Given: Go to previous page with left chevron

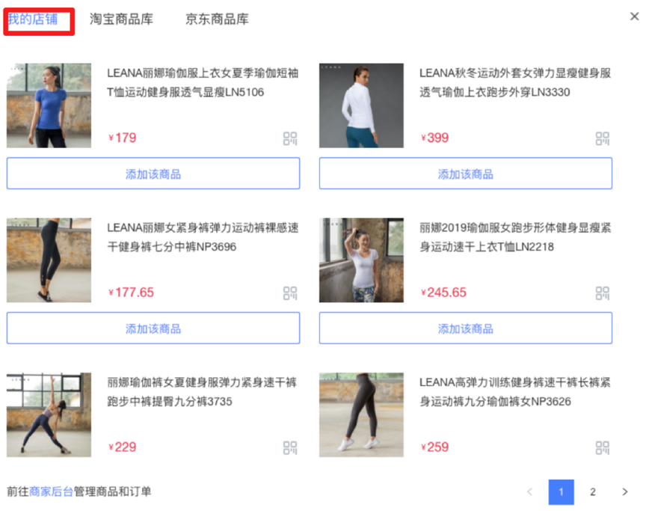Looking at the screenshot, I should [x=530, y=492].
